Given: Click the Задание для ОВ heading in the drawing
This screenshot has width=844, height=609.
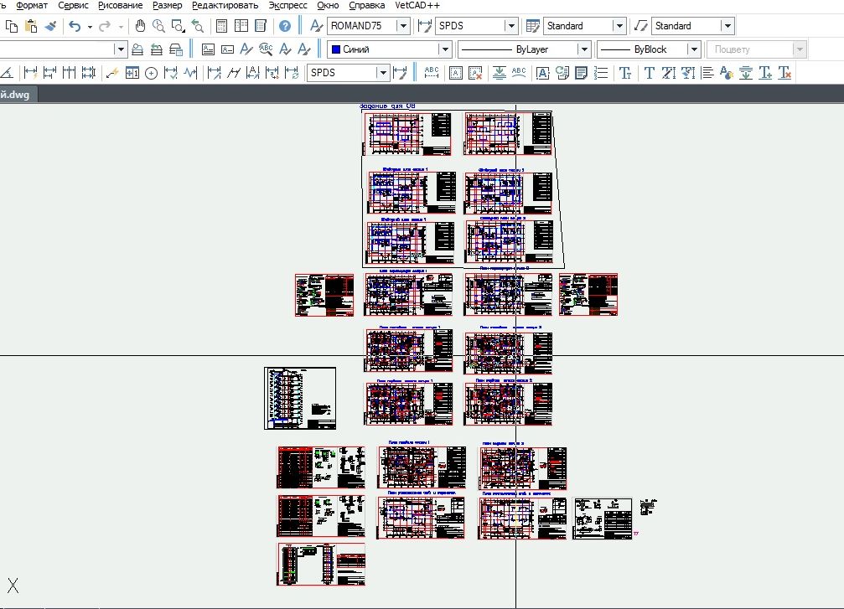Looking at the screenshot, I should tap(387, 106).
